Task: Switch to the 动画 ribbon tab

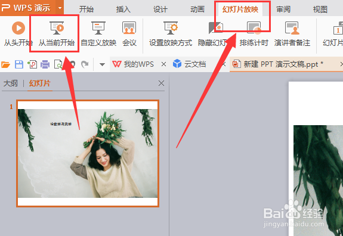Action: coord(197,10)
